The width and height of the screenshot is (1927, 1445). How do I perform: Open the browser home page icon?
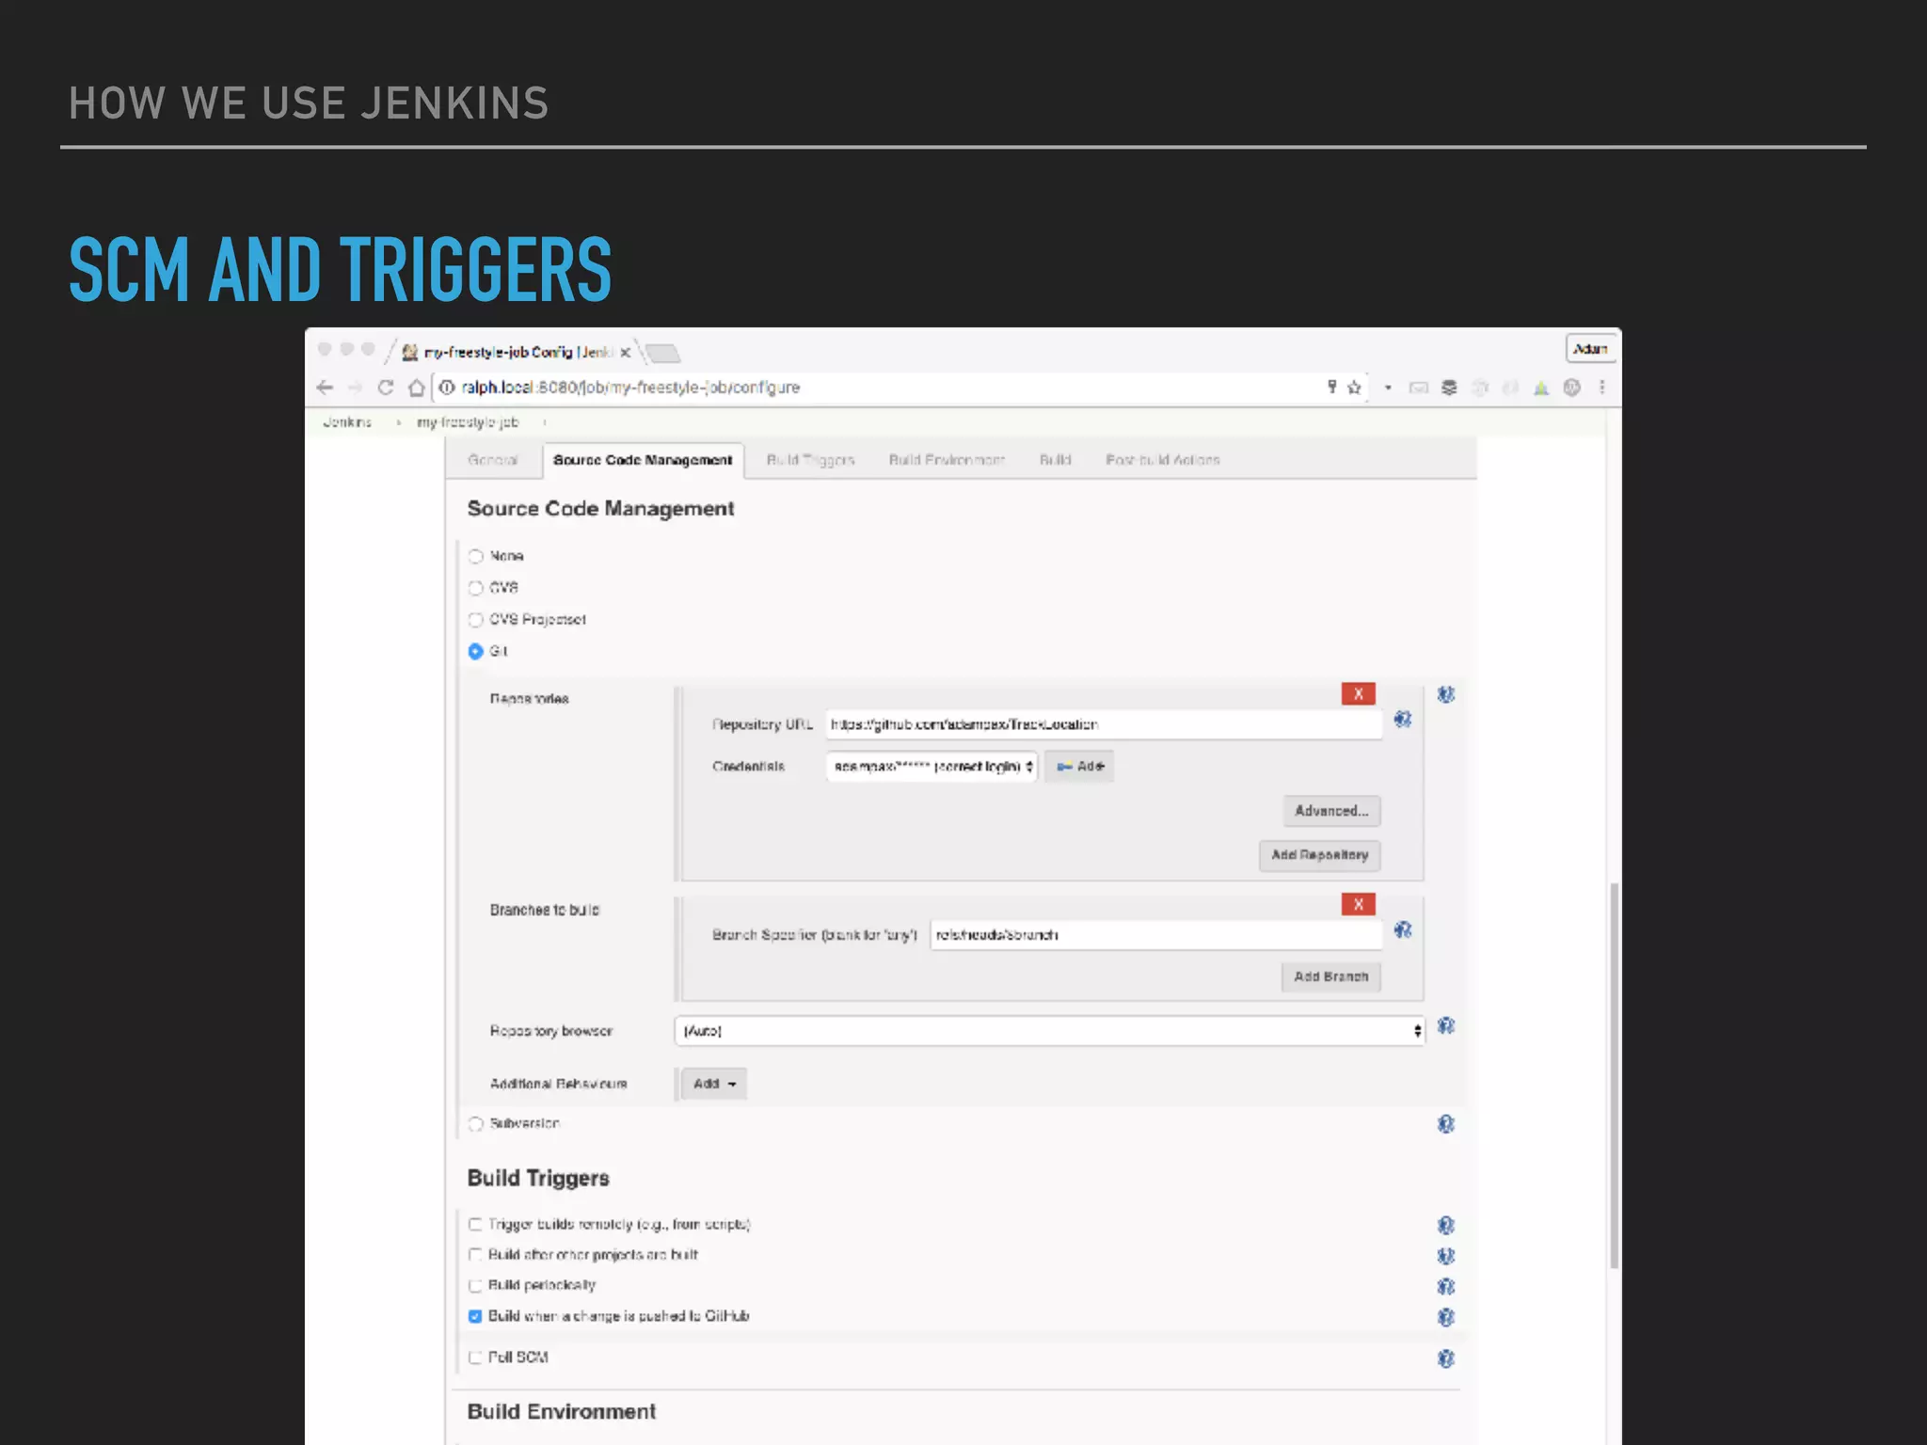click(x=416, y=388)
